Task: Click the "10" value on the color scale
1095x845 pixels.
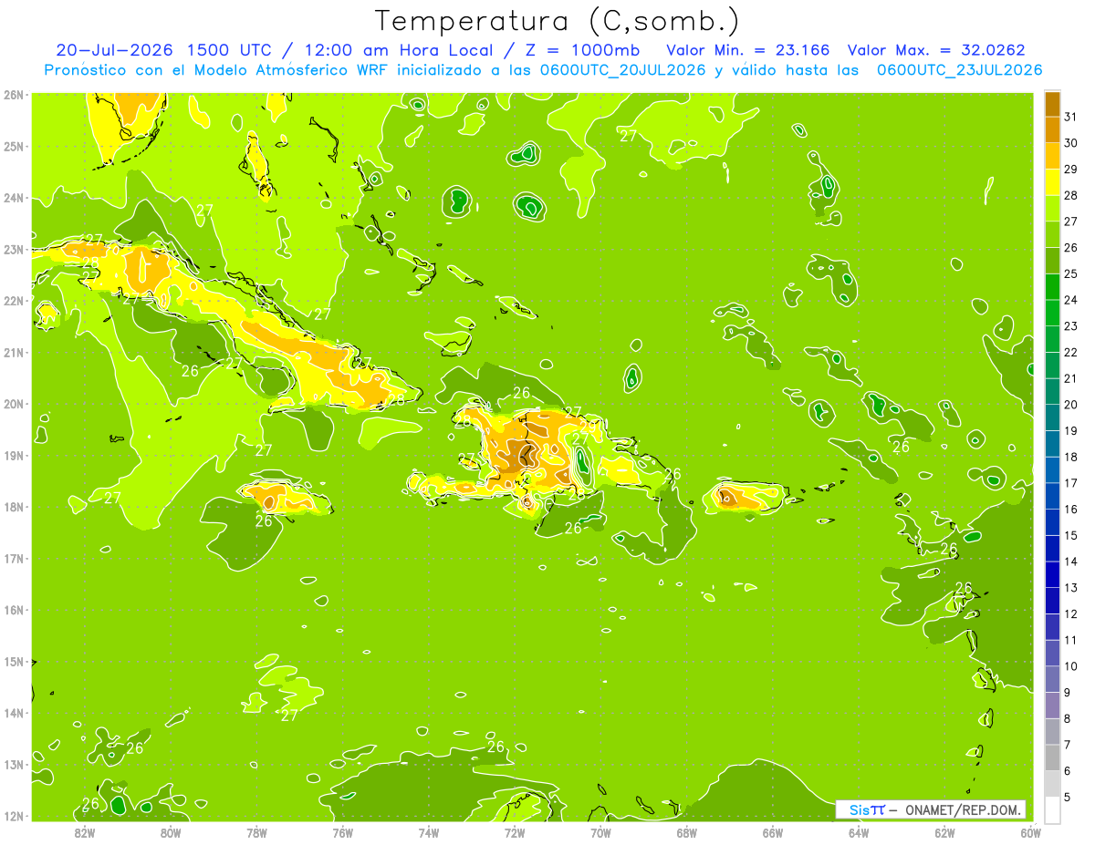Action: 1070,666
